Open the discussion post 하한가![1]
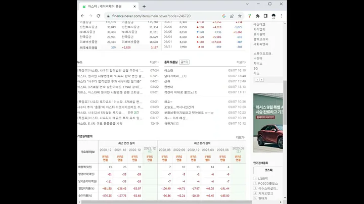The height and width of the screenshot is (204, 364). [171, 124]
